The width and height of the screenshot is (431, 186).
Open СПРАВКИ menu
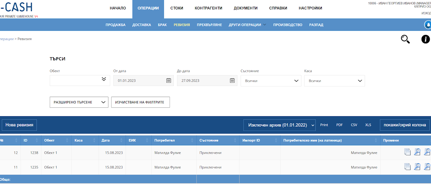click(278, 8)
